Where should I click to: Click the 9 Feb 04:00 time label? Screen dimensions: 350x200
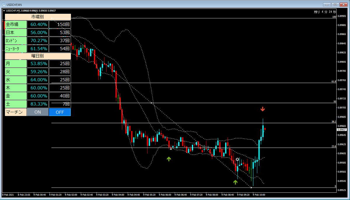click(x=118, y=195)
